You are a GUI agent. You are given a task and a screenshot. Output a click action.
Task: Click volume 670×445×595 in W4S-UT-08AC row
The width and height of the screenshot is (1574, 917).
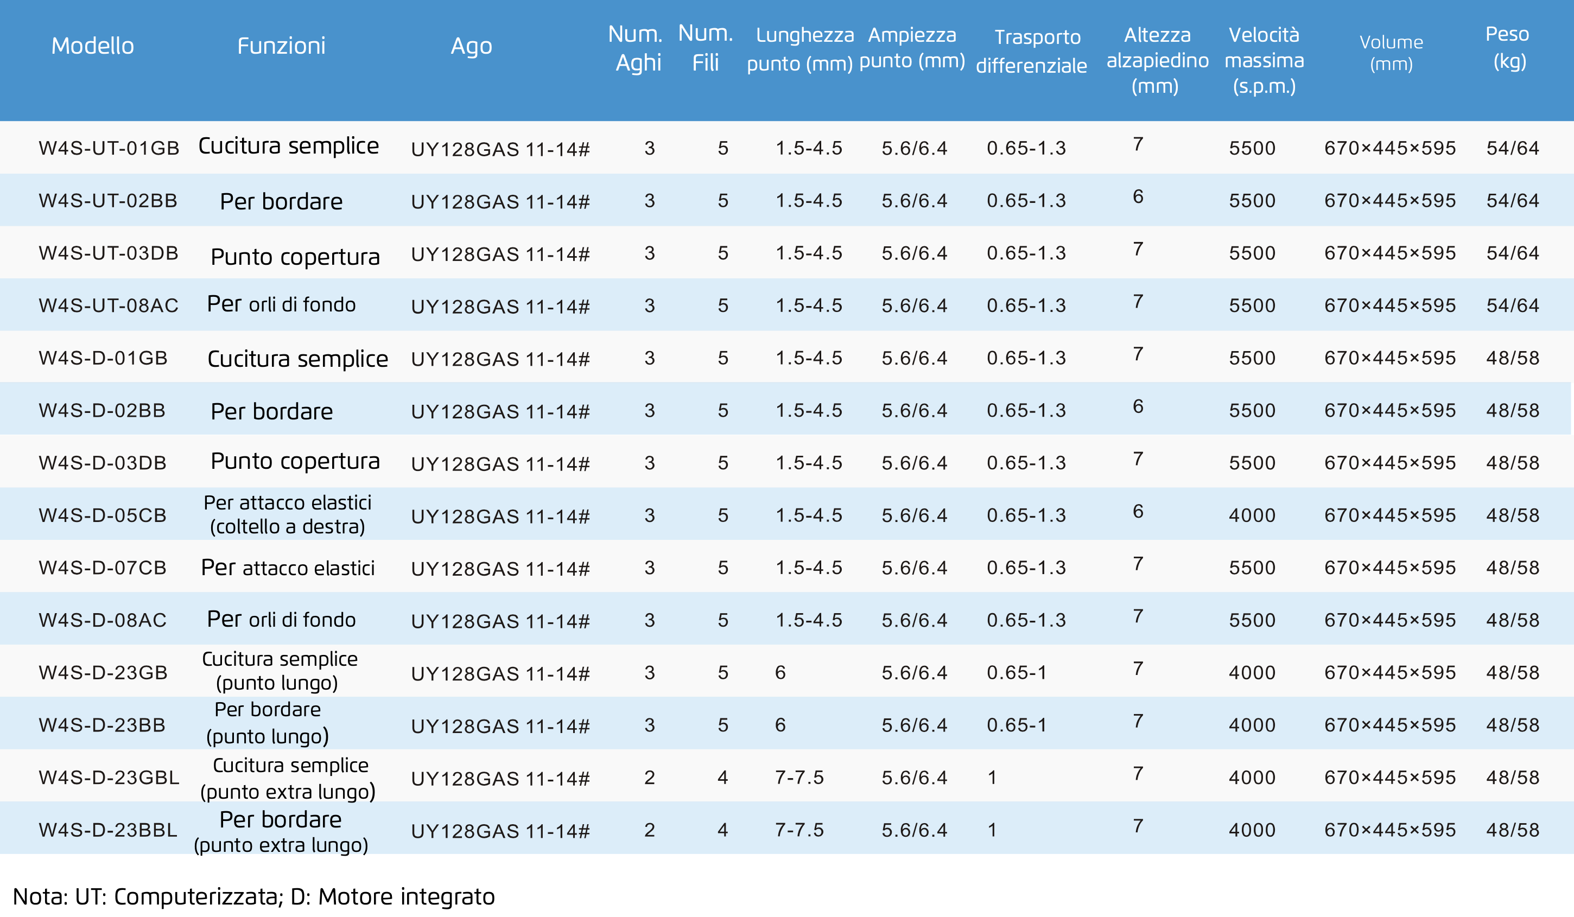(1390, 305)
